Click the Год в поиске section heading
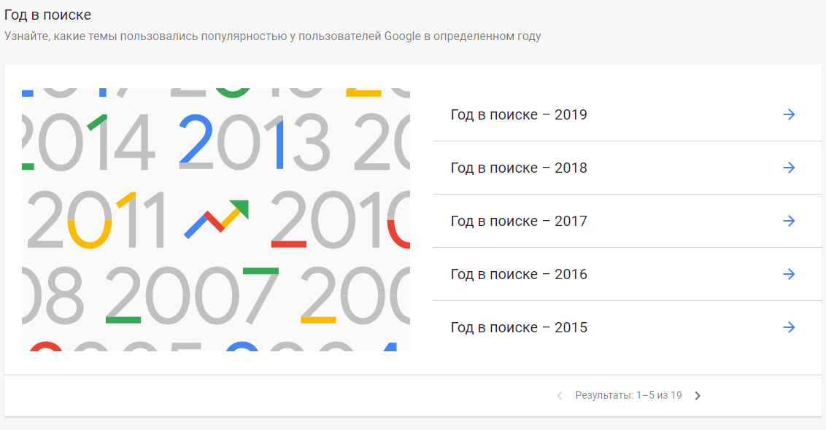The image size is (826, 430). [x=47, y=15]
